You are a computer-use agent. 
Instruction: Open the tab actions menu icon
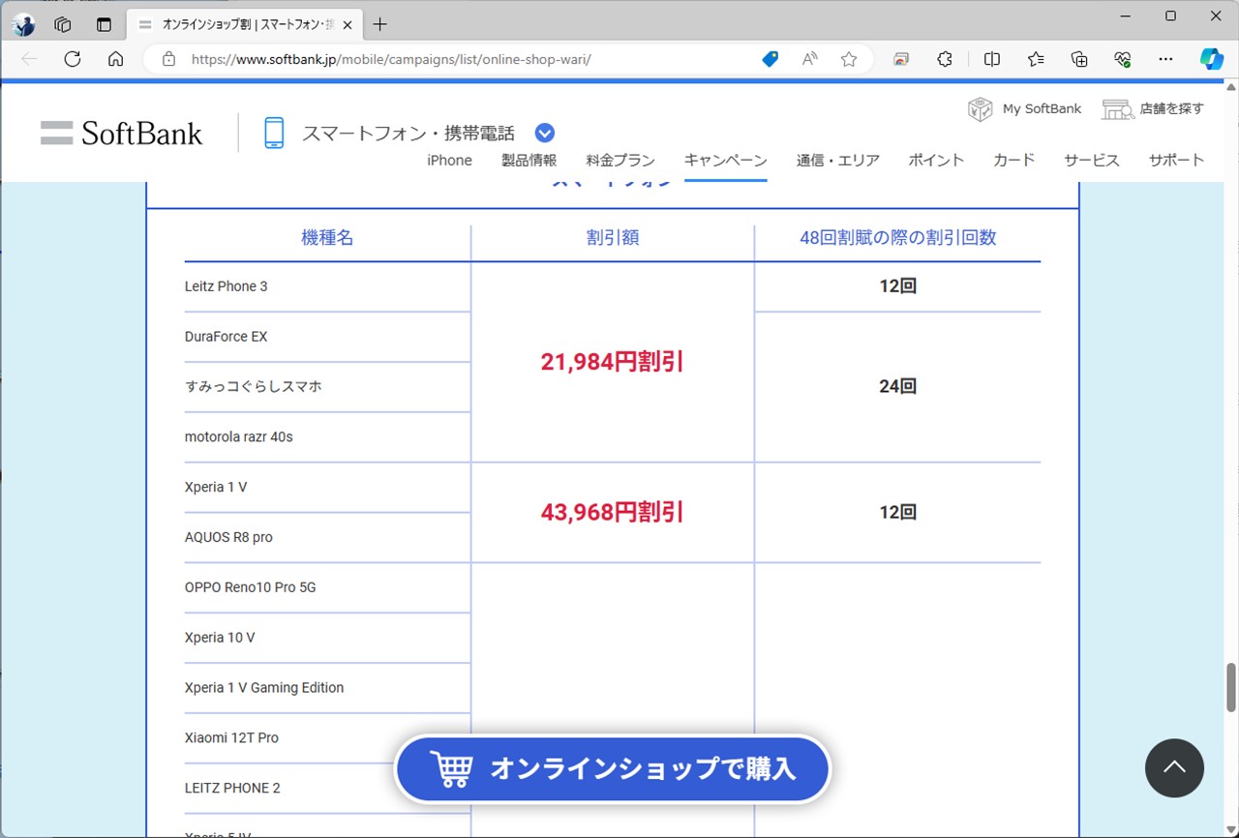point(105,24)
